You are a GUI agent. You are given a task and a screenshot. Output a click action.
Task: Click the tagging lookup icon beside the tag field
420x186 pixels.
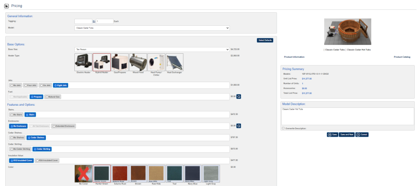pos(94,21)
